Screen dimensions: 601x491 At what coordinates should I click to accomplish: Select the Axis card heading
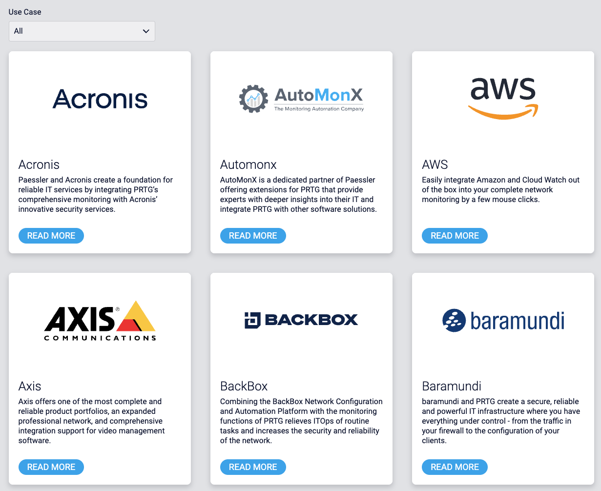(30, 386)
